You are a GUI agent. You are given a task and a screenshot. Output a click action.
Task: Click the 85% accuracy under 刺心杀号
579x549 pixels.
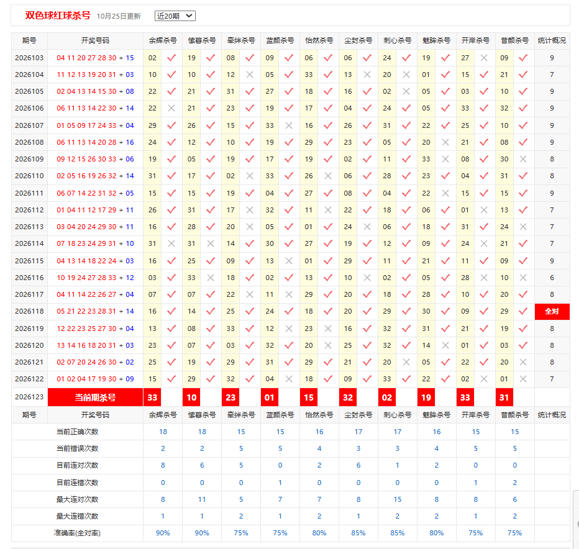[x=398, y=533]
